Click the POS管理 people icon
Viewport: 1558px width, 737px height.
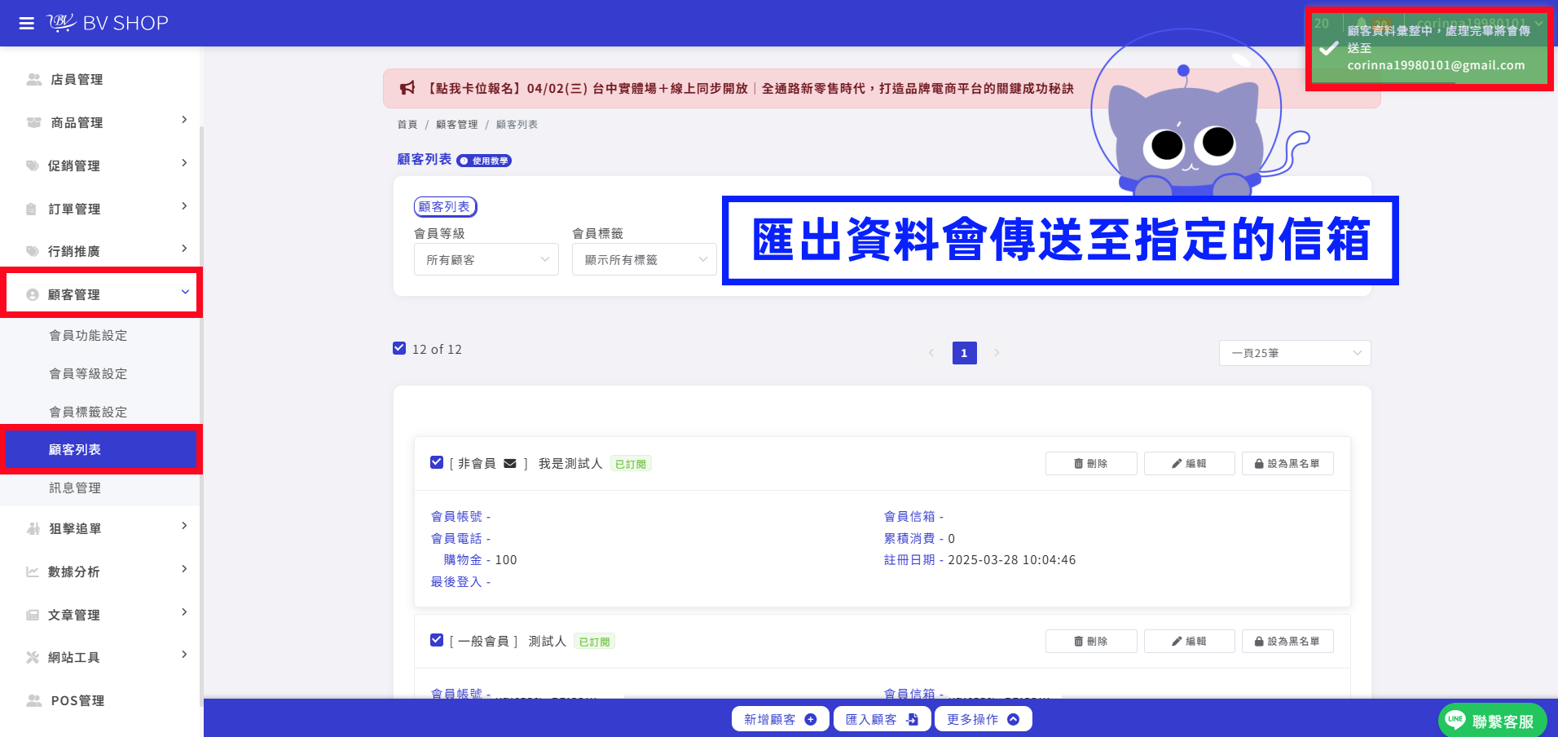tap(33, 700)
